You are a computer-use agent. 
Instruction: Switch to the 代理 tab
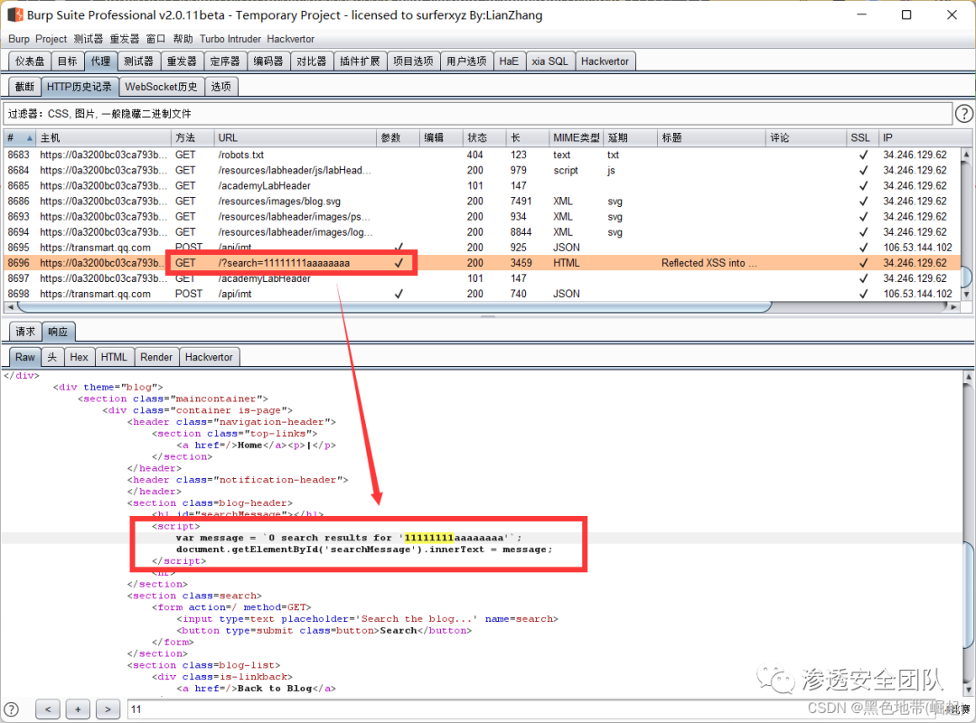click(100, 61)
